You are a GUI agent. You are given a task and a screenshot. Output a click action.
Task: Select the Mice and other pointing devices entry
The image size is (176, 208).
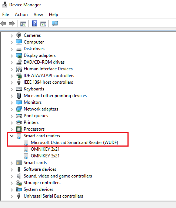pos(55,96)
